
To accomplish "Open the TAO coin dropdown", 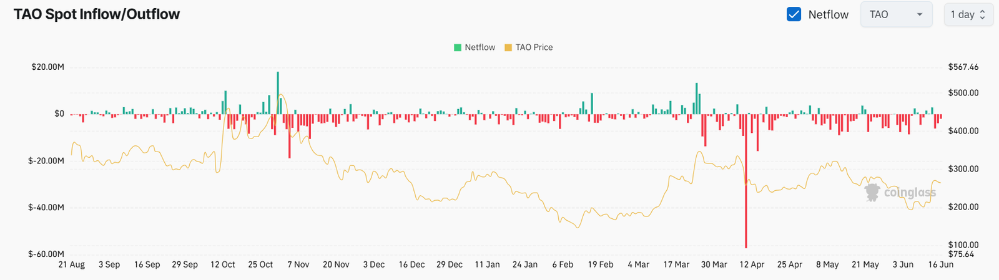I will pos(896,14).
